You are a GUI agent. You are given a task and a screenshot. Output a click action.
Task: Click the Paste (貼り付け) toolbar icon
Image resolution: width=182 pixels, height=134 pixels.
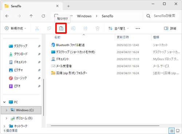61,28
